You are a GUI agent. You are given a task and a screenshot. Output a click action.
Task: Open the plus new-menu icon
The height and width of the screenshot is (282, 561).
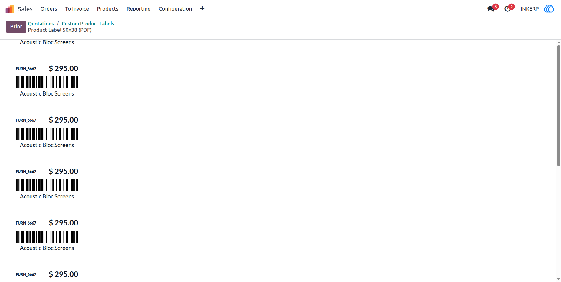(x=202, y=8)
